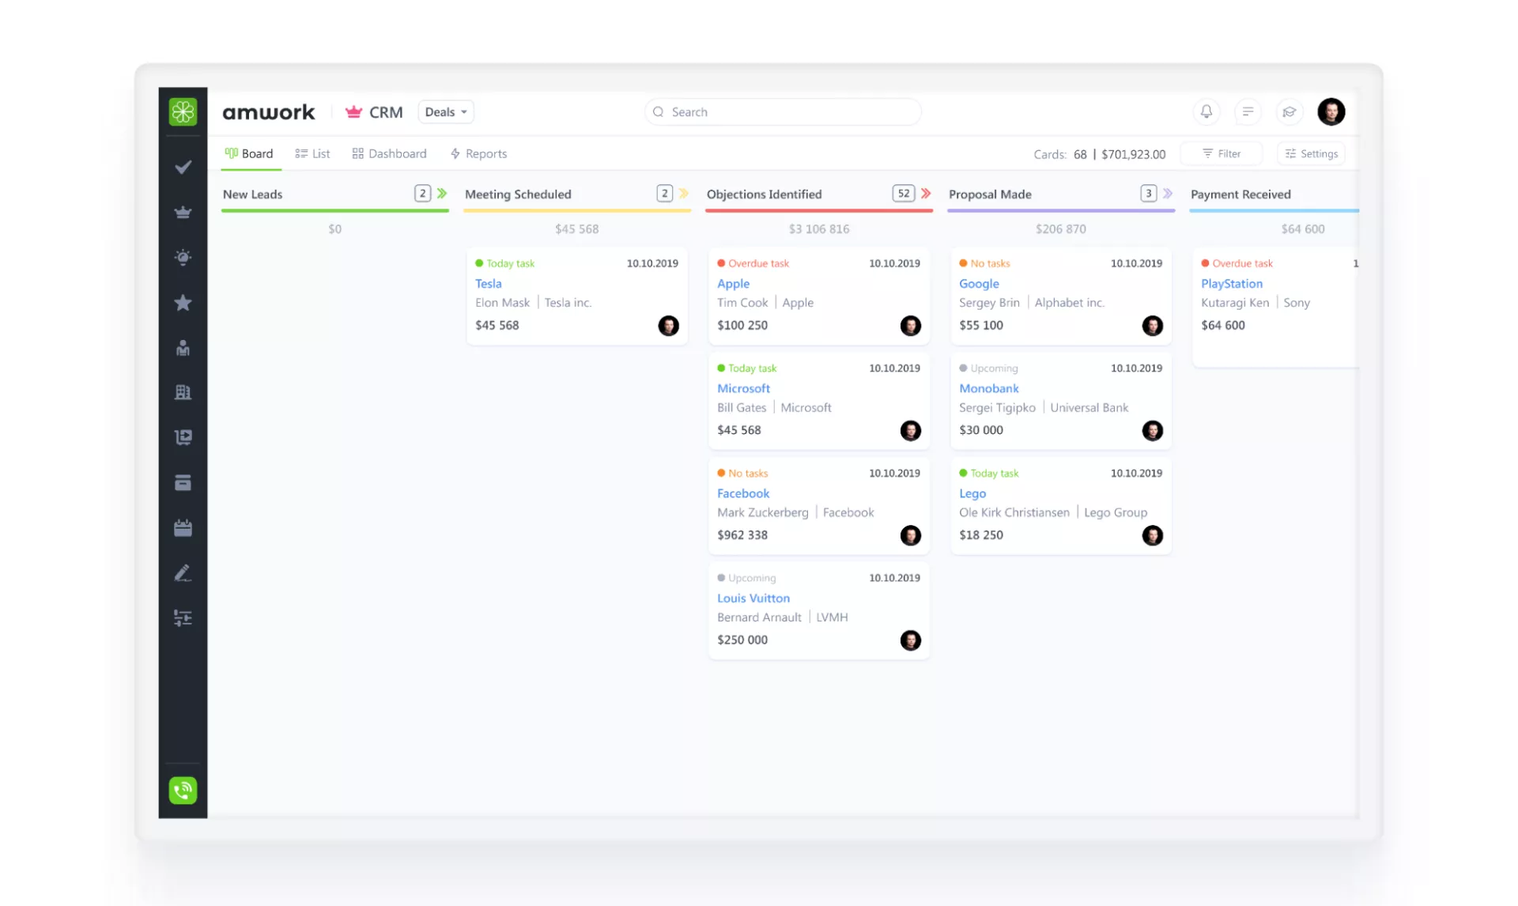Viewport: 1518px width, 906px height.
Task: Click the checkmark tasks icon in sidebar
Action: click(183, 167)
